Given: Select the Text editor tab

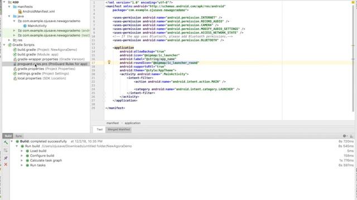Looking at the screenshot, I should coord(99,129).
